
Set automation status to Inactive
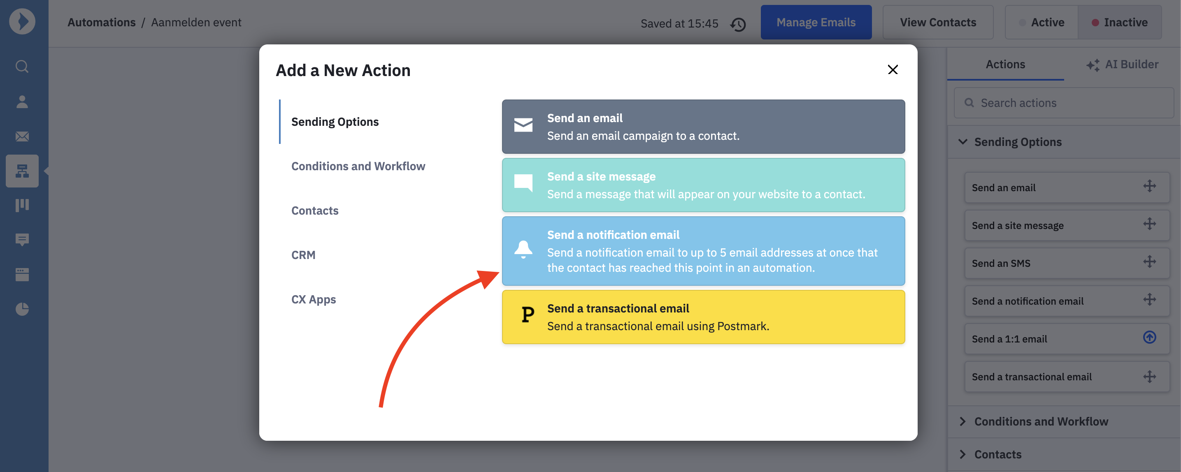(1120, 23)
